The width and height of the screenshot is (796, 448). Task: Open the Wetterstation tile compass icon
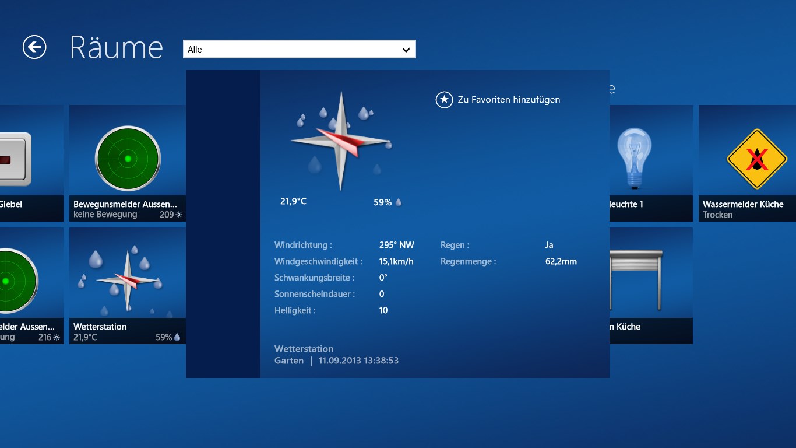(x=127, y=281)
